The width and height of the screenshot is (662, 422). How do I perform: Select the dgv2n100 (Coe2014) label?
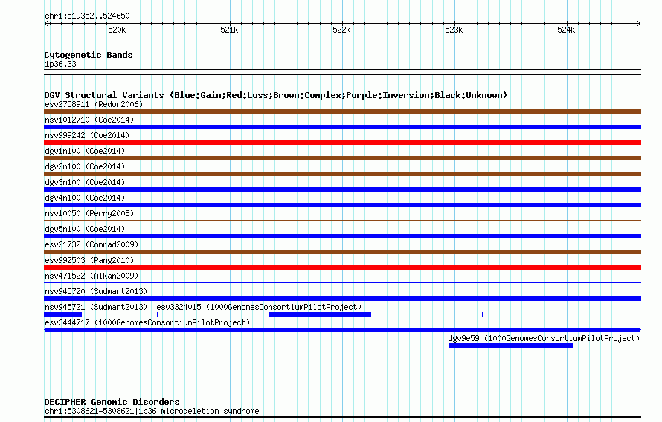tap(85, 166)
